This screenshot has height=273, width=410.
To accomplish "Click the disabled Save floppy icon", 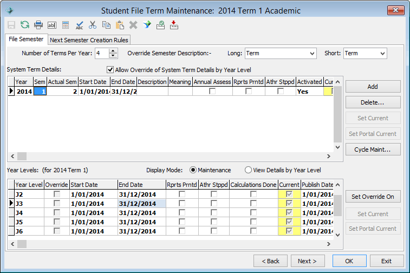I will coord(11,25).
